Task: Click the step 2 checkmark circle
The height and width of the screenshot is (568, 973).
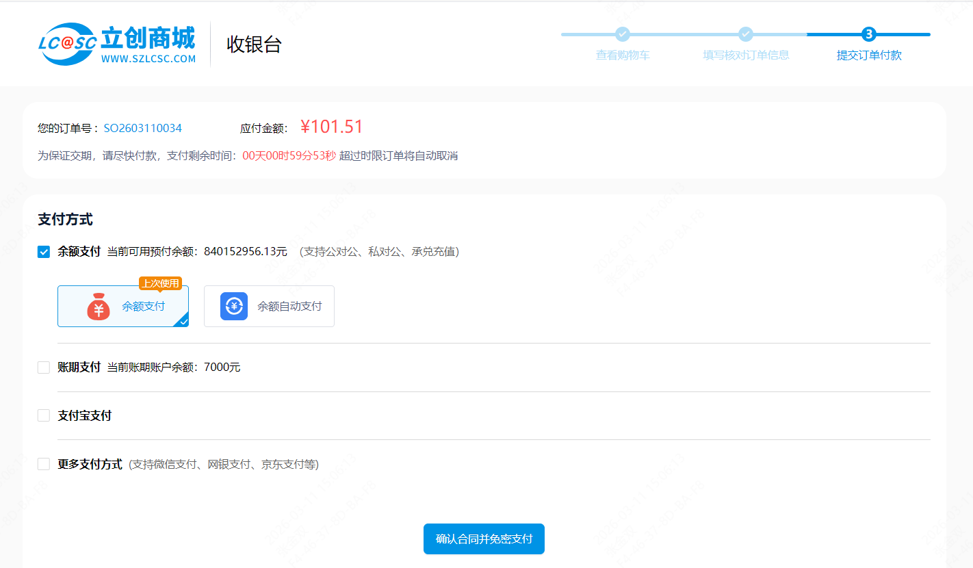Action: coord(746,34)
